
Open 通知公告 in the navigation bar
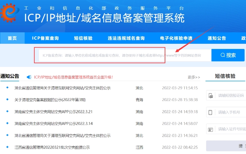(217, 38)
